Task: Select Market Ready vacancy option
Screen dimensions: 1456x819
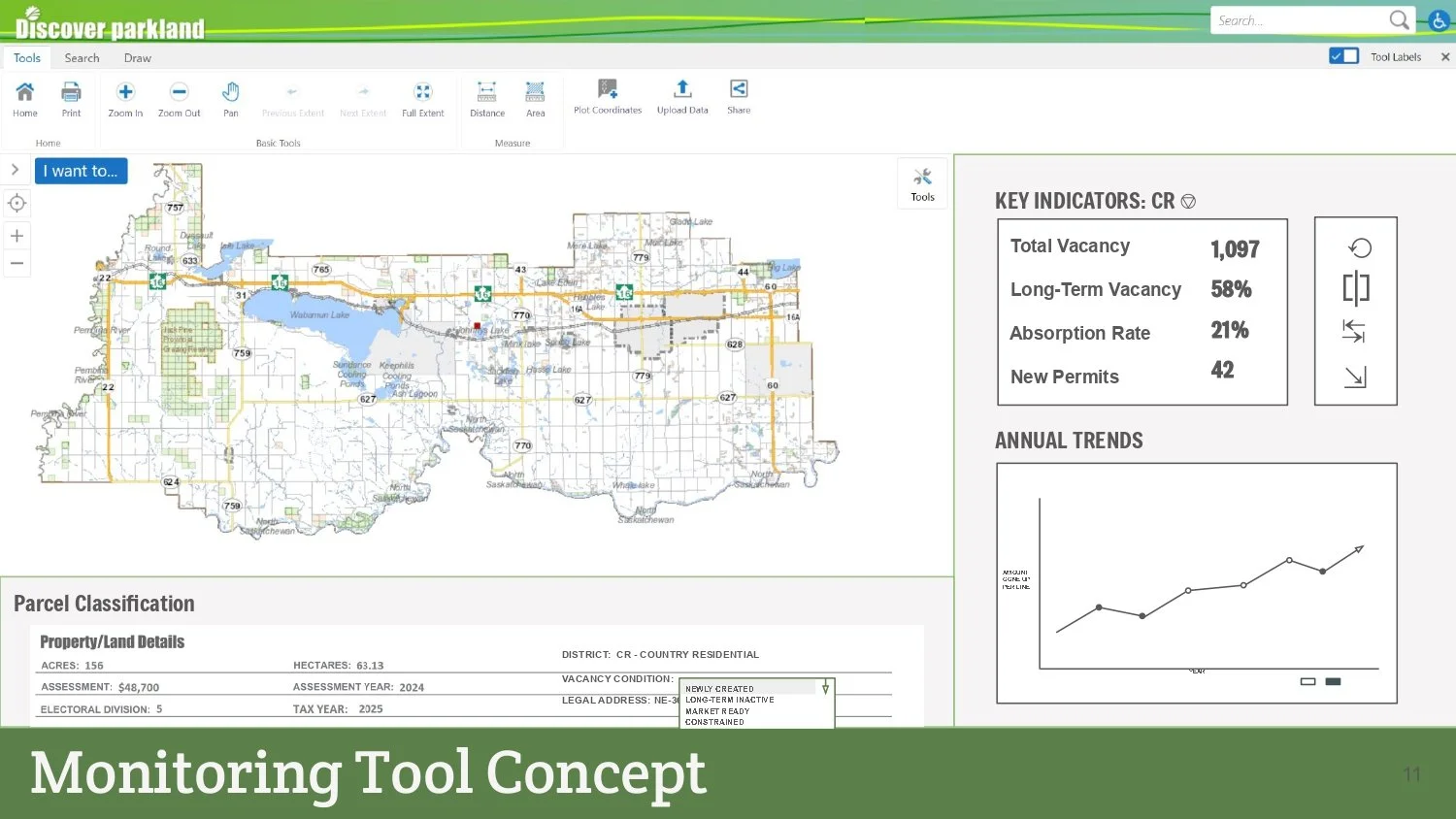Action: pyautogui.click(x=717, y=711)
